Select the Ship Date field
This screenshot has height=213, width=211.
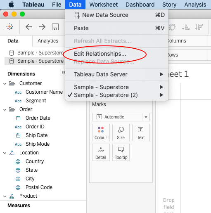coord(36,135)
